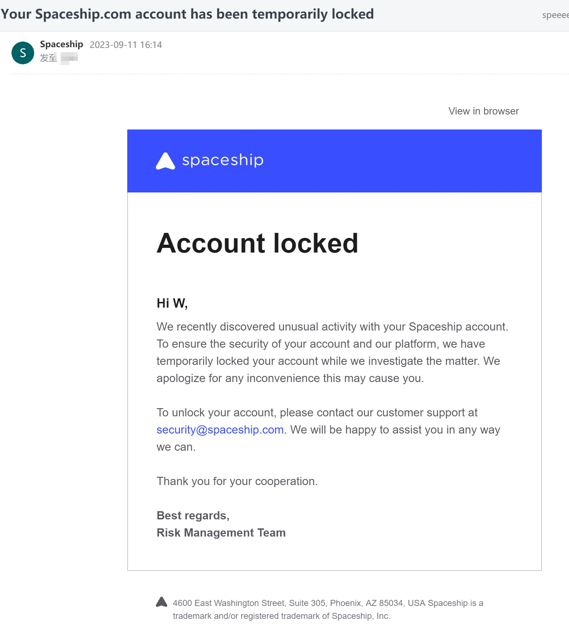Click the 发至 recipient label
Viewport: 569px width, 631px height.
49,58
